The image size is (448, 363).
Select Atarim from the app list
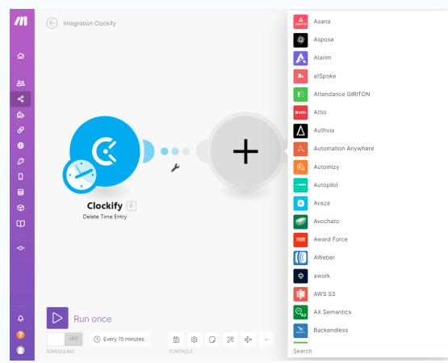pos(369,58)
